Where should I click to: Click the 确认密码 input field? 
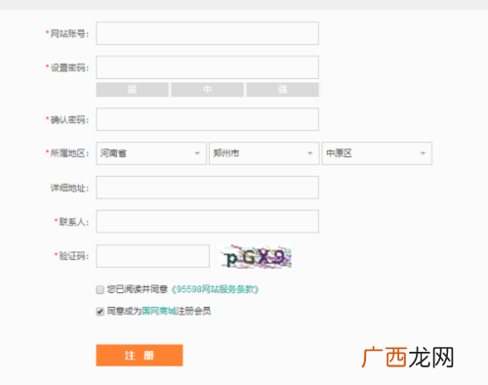(x=207, y=119)
